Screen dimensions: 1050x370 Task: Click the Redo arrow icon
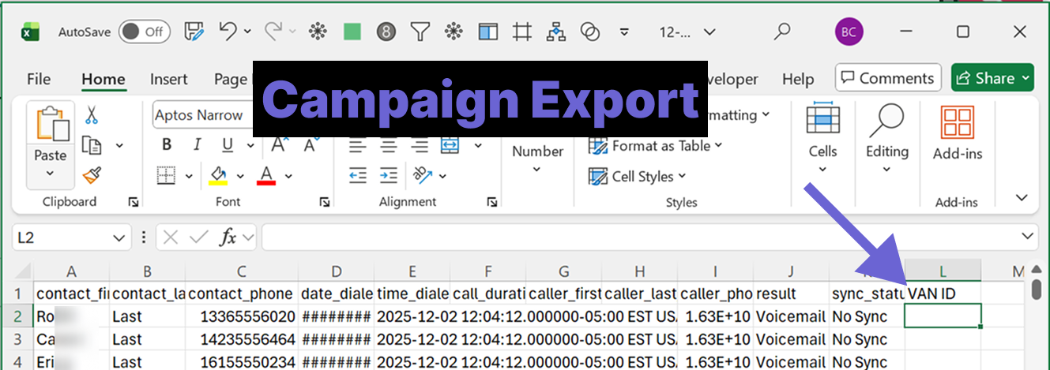[273, 32]
